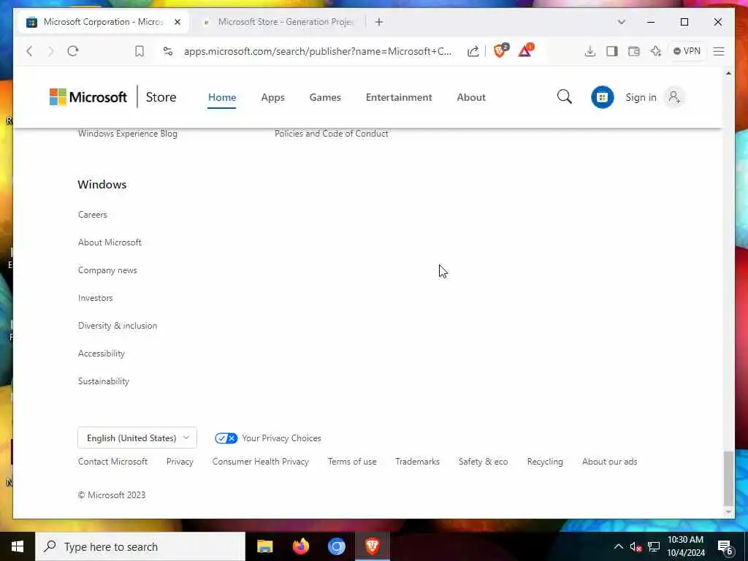Reload the page with the refresh icon
The image size is (748, 561).
(x=72, y=51)
